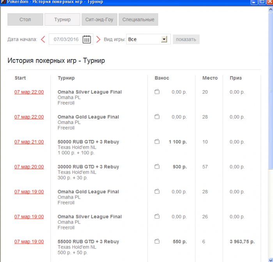Click the text 500 р. + 50 р.
Image resolution: width=273 pixels, height=262 pixels.
pyautogui.click(x=73, y=253)
